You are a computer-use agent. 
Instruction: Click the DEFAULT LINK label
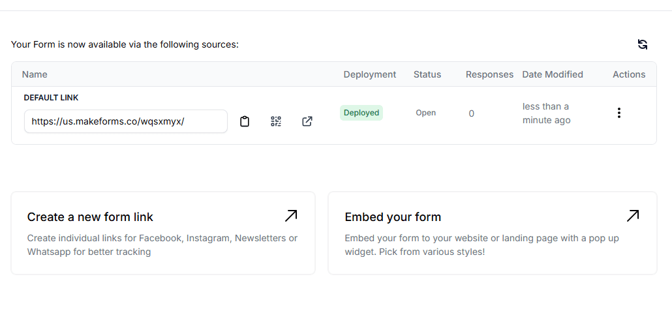[x=51, y=98]
